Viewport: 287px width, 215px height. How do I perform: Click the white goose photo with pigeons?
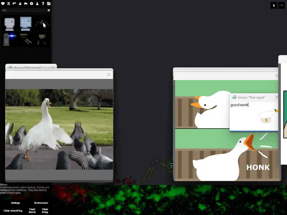point(59,129)
